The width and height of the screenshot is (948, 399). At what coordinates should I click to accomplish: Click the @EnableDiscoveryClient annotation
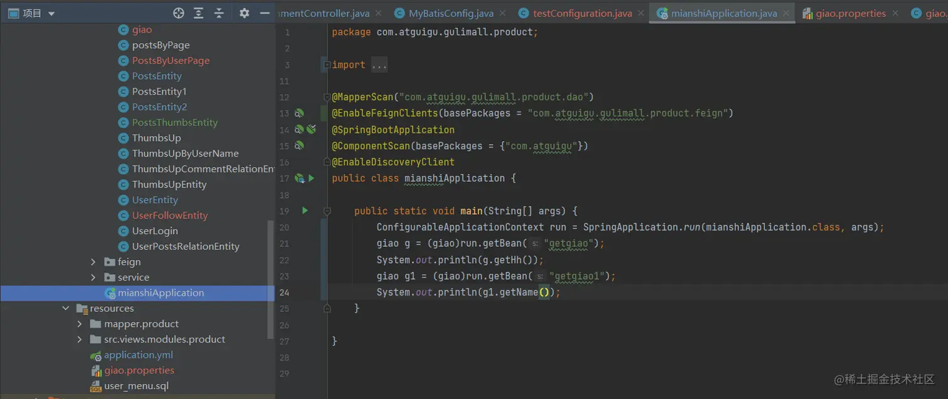click(x=393, y=162)
